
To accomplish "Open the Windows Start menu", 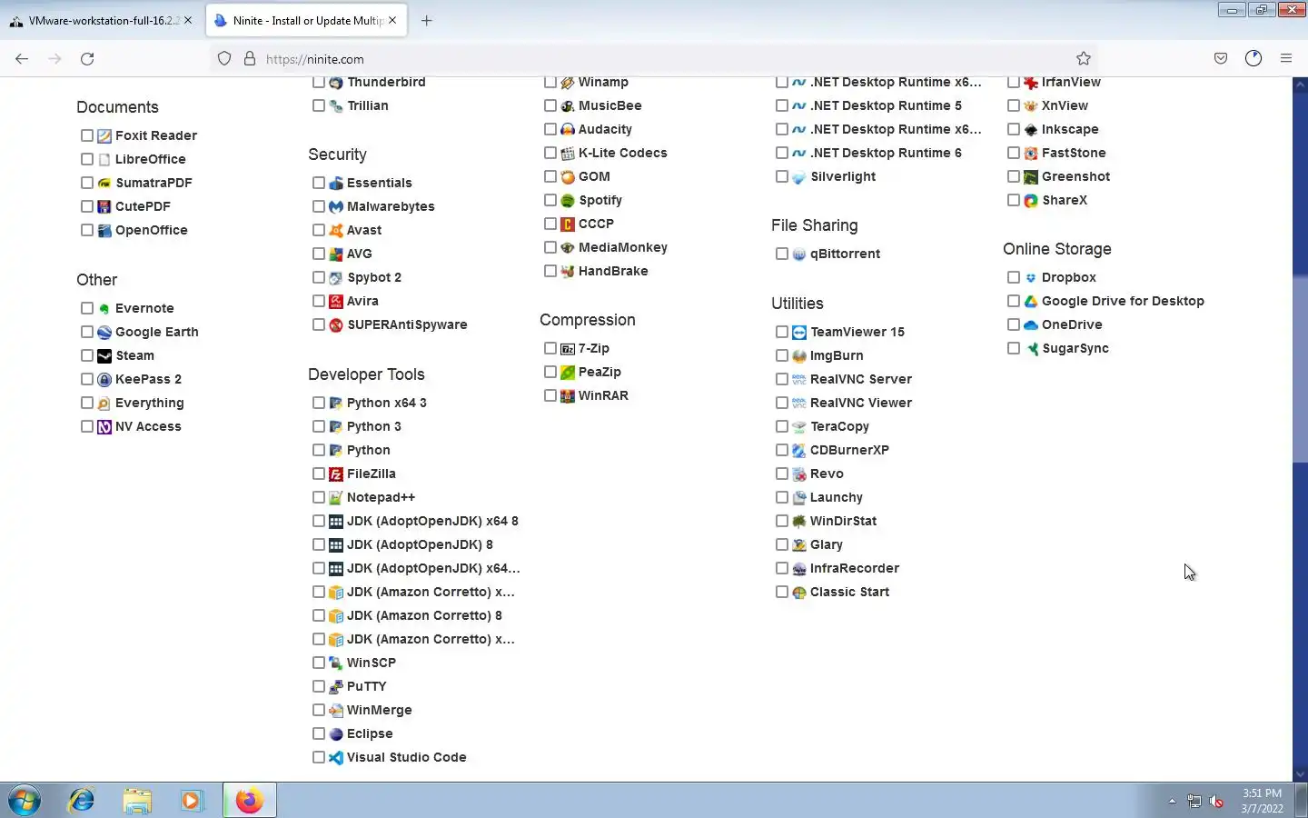I will coord(25,800).
